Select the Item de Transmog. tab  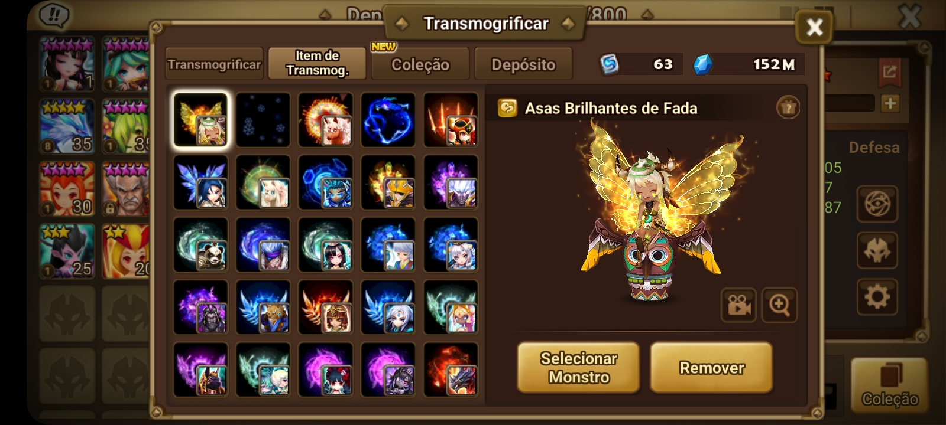click(318, 64)
